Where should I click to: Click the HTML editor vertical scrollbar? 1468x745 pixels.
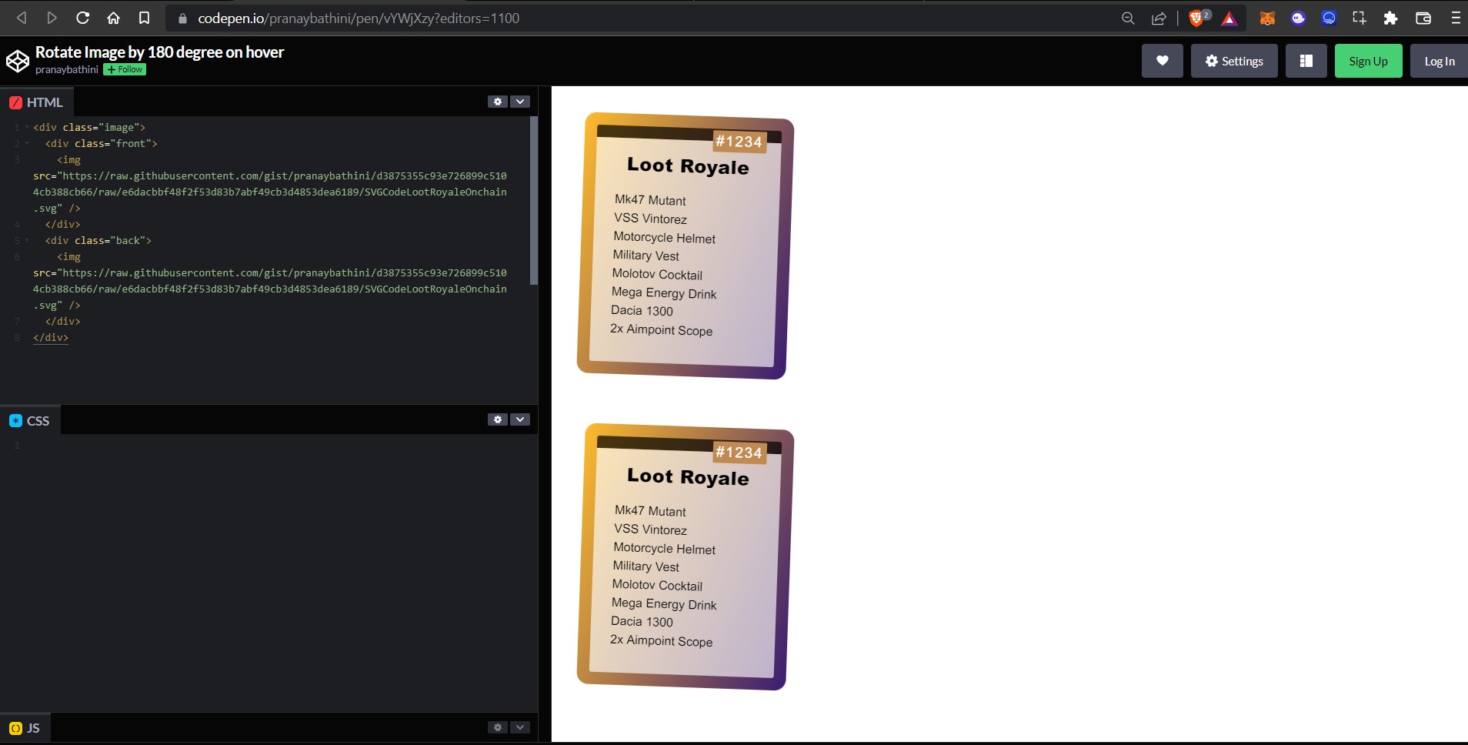point(534,200)
